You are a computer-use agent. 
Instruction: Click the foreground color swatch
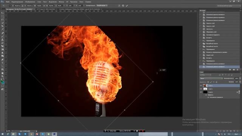tap(2, 82)
